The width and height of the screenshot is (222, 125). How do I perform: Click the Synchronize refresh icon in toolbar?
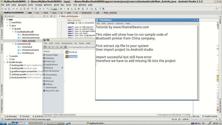coord(9,9)
